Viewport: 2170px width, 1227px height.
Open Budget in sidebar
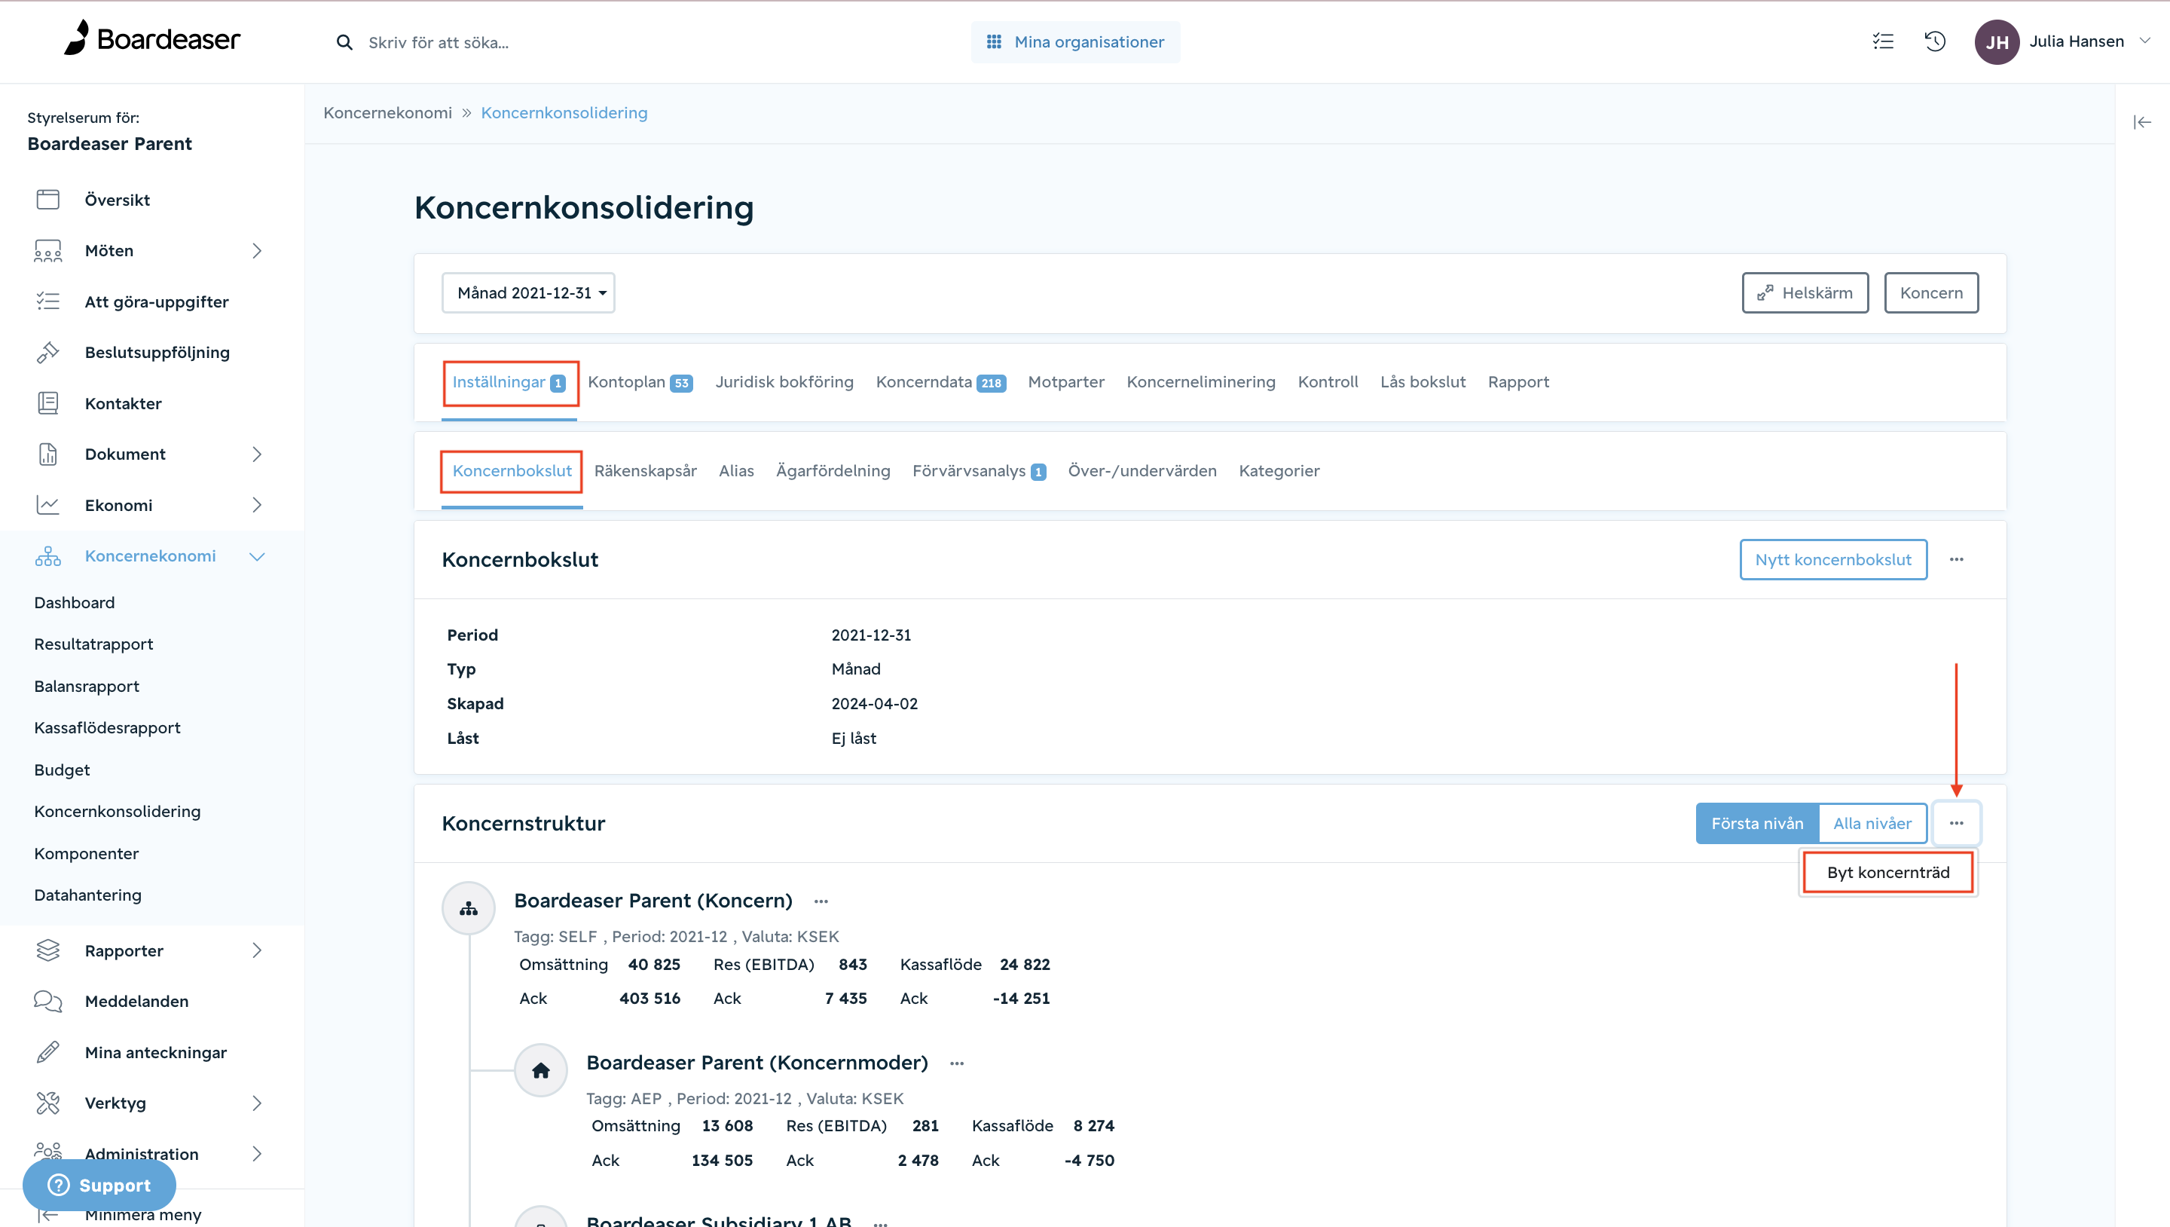tap(62, 770)
